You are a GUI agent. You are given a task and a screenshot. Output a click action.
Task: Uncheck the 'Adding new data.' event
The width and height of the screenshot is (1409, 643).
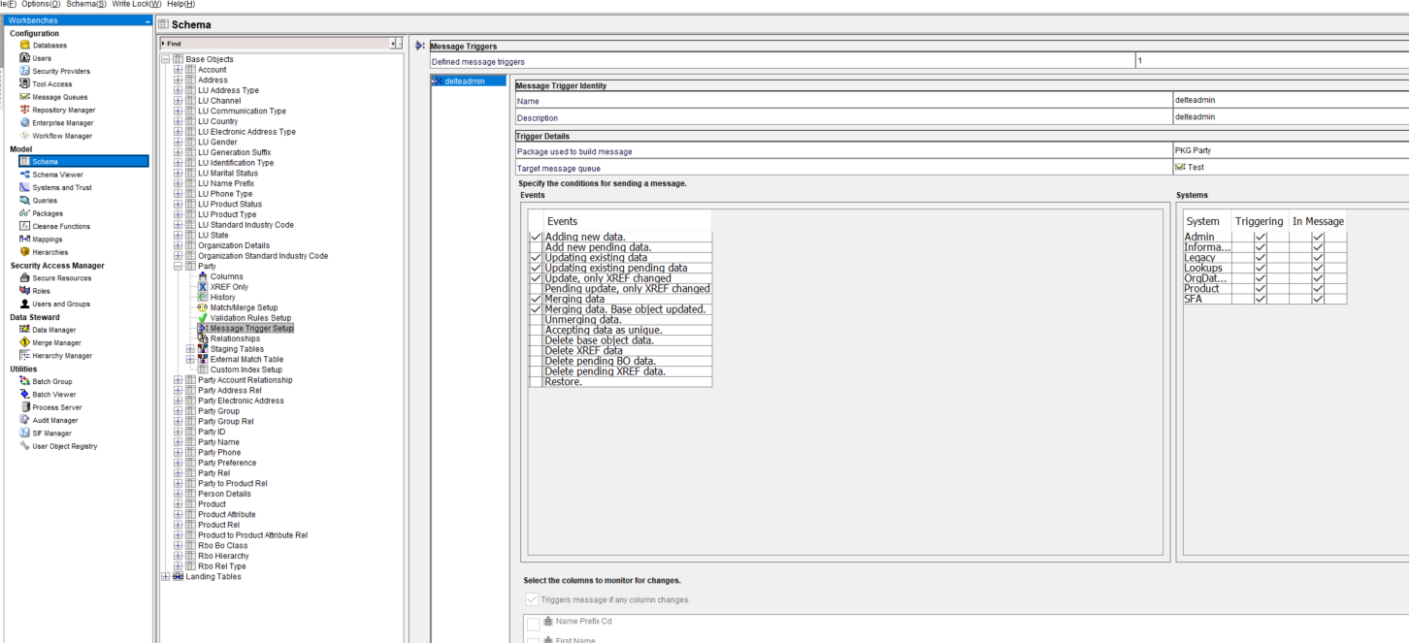[536, 237]
